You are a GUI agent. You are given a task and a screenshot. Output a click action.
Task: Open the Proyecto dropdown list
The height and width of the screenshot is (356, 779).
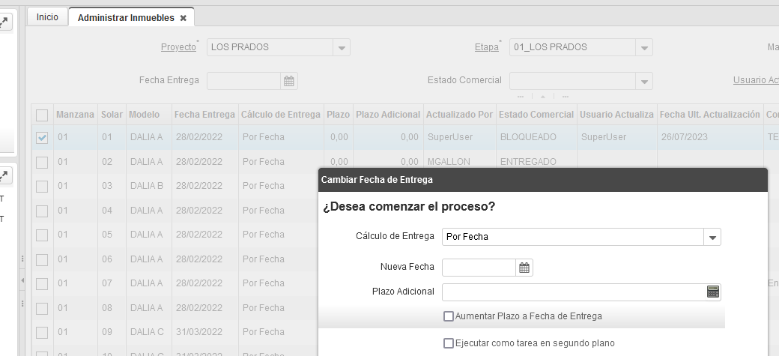(x=342, y=47)
